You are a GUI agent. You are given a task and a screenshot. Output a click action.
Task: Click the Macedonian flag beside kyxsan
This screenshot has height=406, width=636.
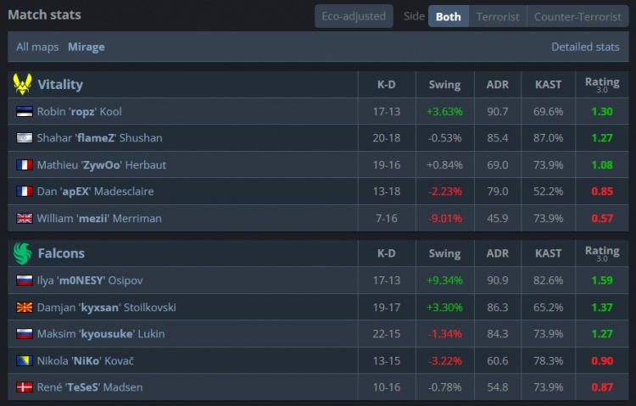tap(24, 307)
